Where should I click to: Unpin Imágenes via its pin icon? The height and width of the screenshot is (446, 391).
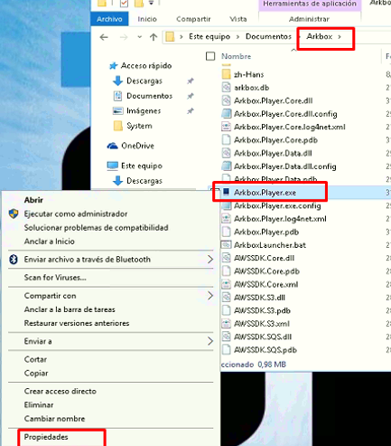tap(191, 111)
